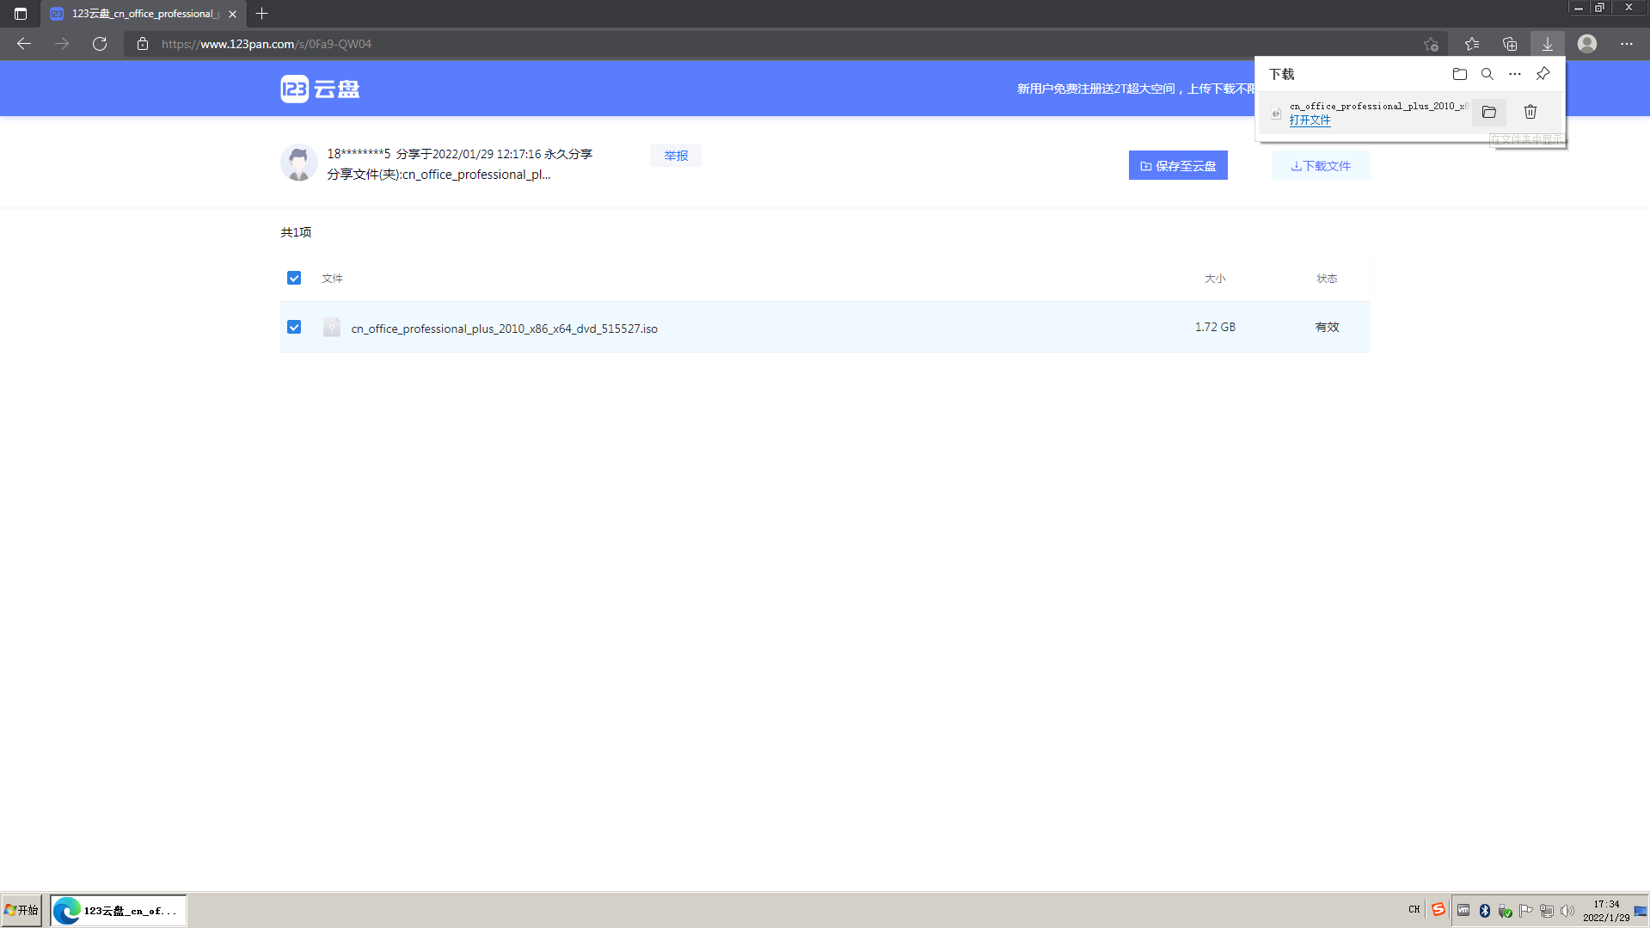1650x928 pixels.
Task: Open the Favorites star icon
Action: point(1471,44)
